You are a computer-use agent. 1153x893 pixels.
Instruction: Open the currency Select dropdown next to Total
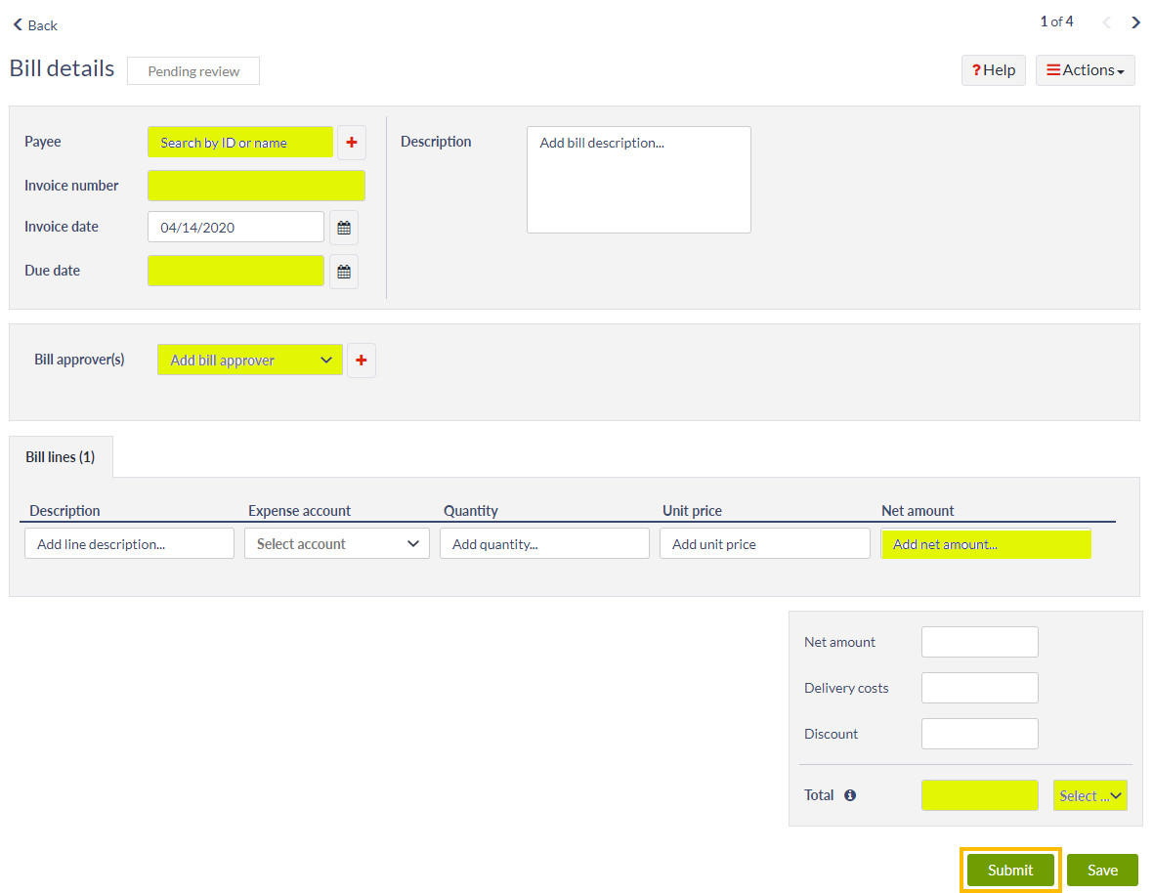coord(1089,794)
